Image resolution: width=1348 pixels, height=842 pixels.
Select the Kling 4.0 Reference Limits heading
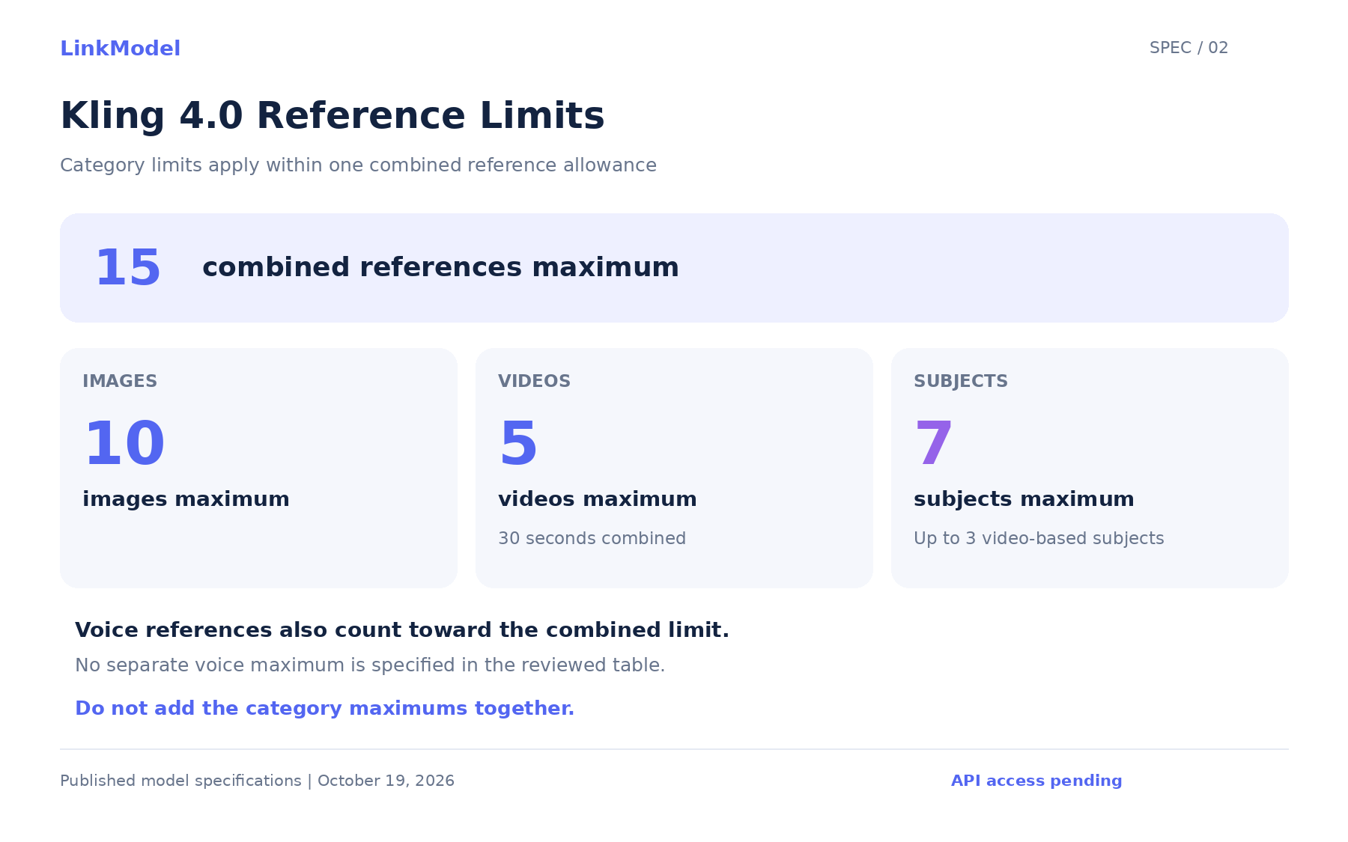pos(332,116)
